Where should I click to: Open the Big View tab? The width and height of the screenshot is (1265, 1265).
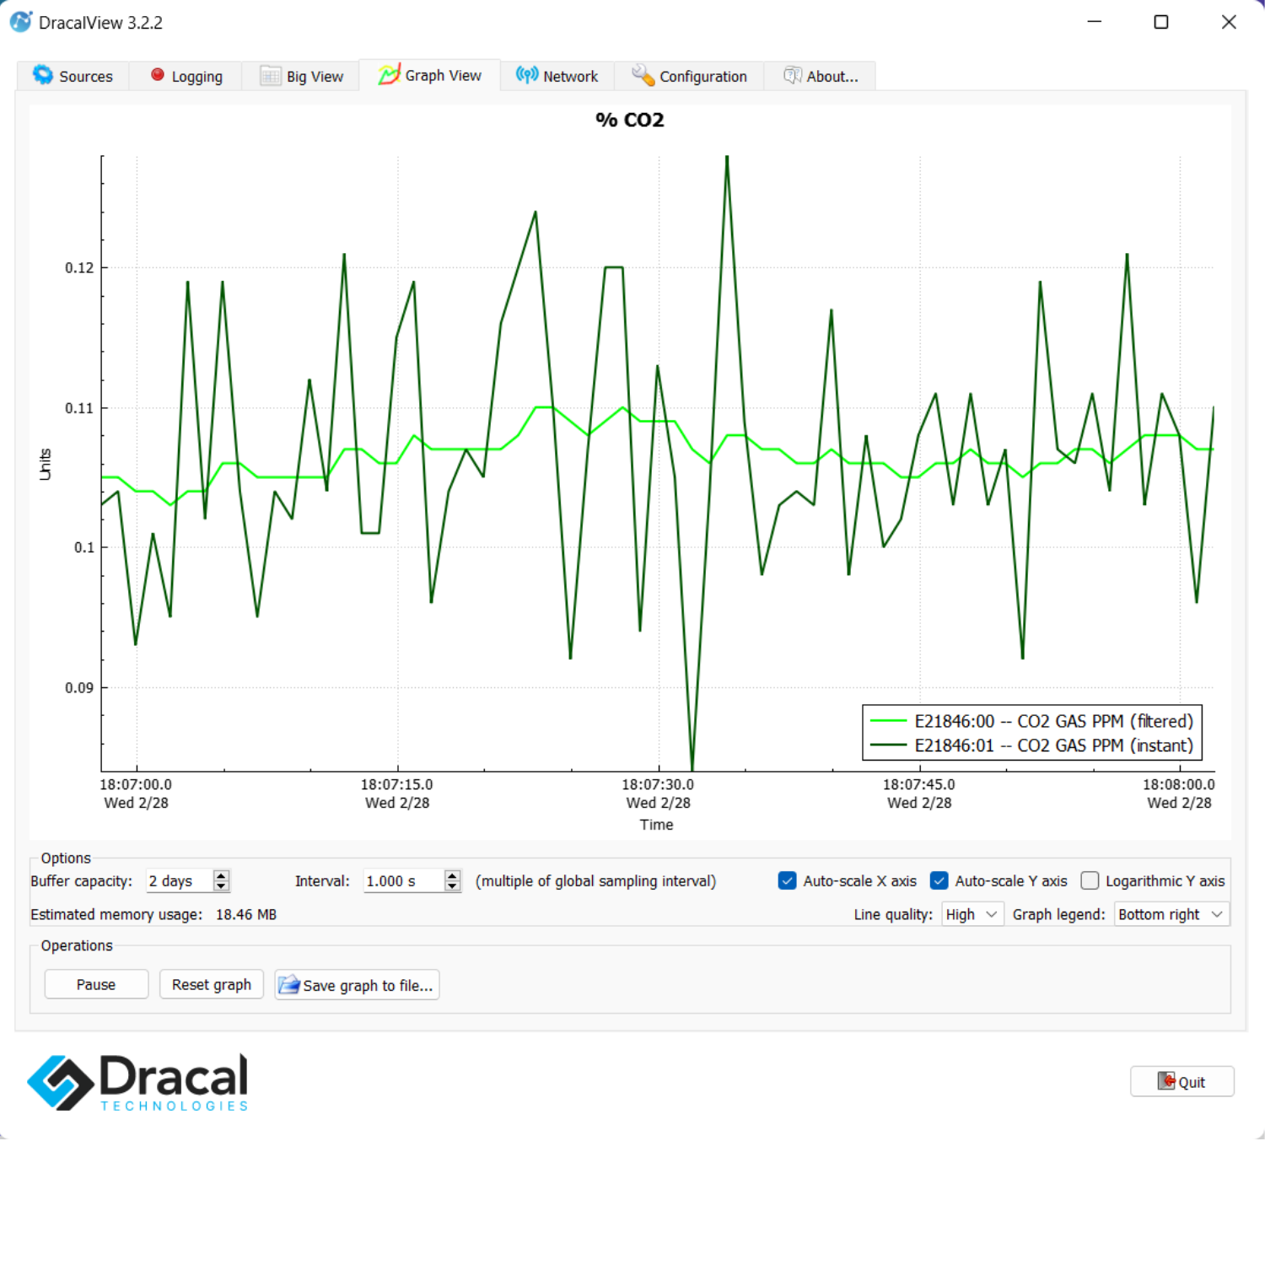[301, 76]
